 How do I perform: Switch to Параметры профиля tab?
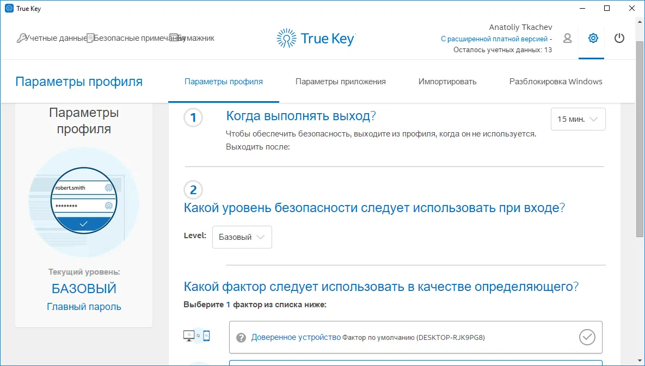tap(223, 82)
